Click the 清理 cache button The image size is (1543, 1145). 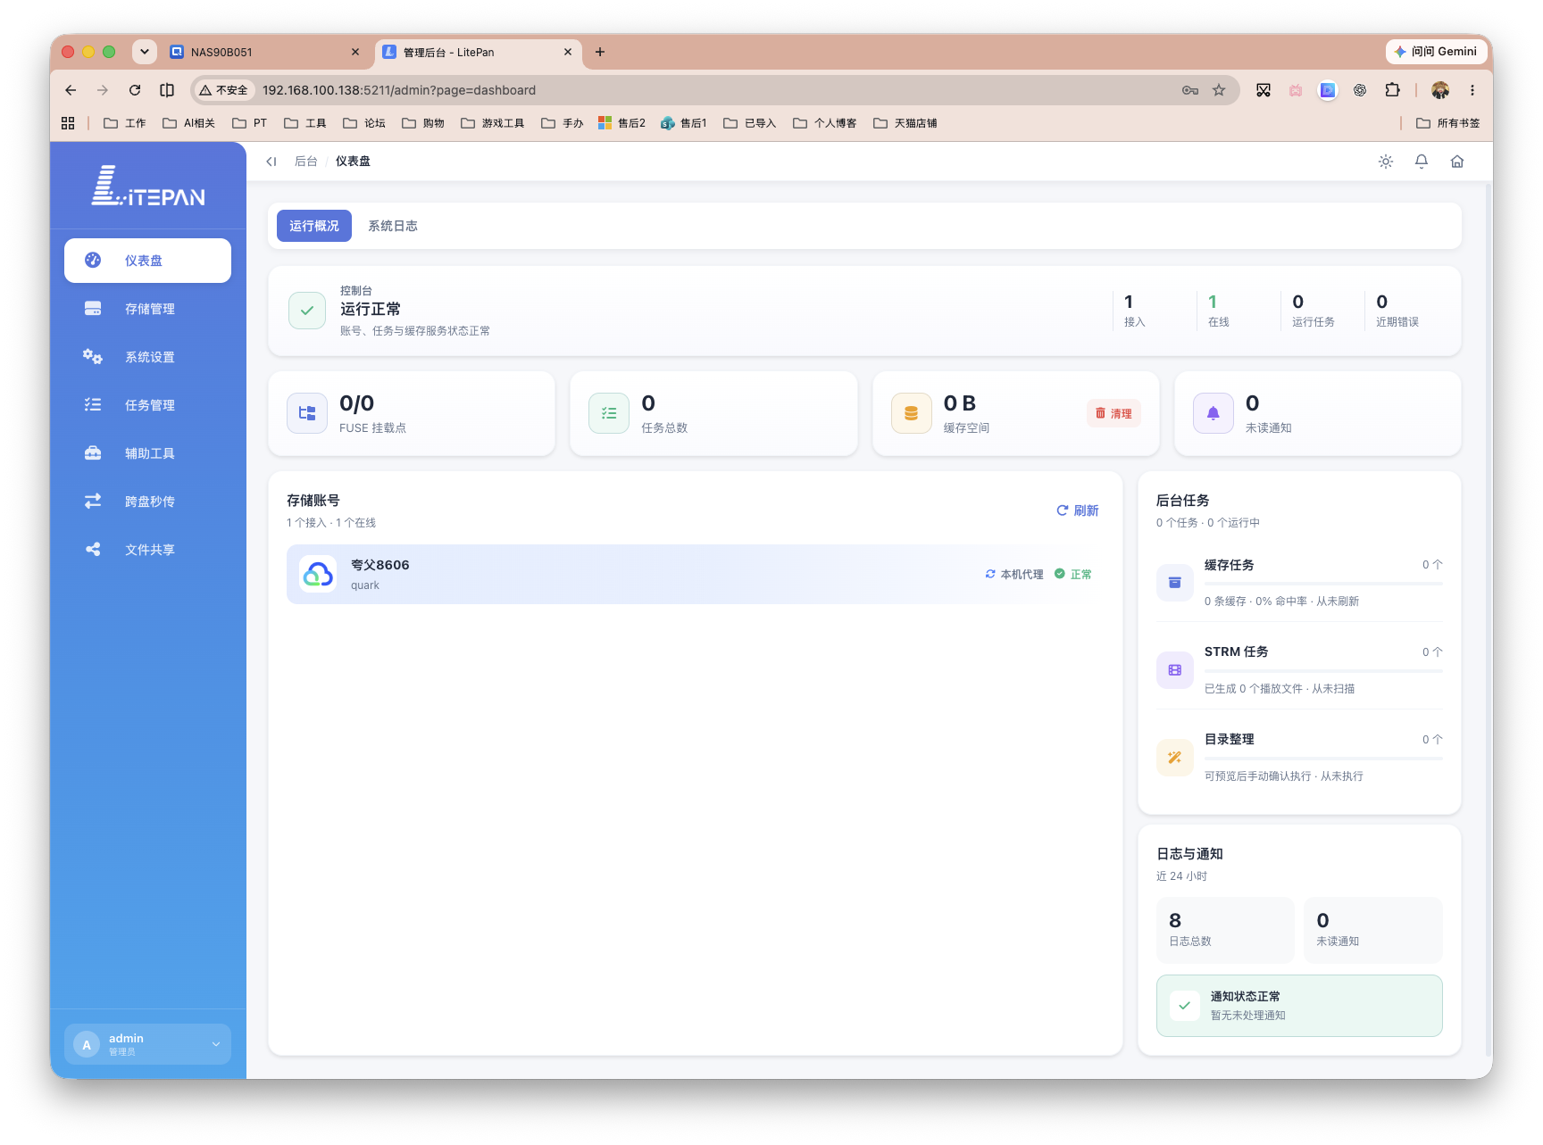(1113, 413)
